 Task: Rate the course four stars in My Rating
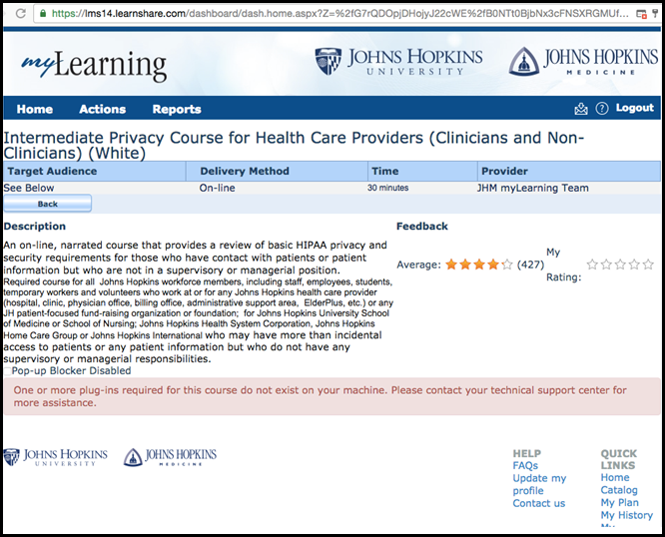pyautogui.click(x=634, y=265)
